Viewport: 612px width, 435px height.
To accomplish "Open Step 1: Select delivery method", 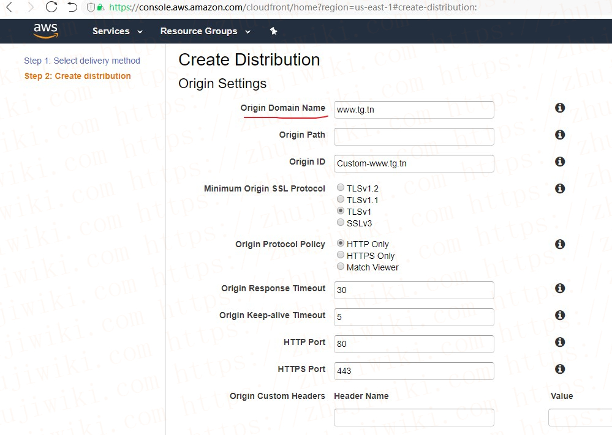I will [81, 61].
